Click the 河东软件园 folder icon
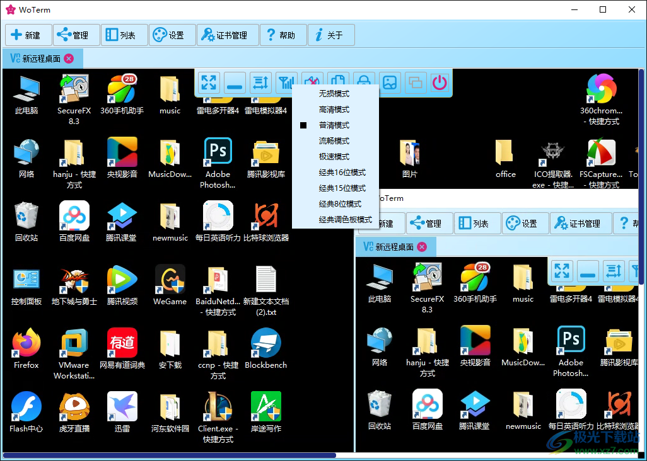Image resolution: width=647 pixels, height=461 pixels. pyautogui.click(x=170, y=413)
